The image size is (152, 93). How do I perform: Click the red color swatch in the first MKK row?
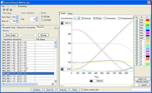tap(148, 20)
